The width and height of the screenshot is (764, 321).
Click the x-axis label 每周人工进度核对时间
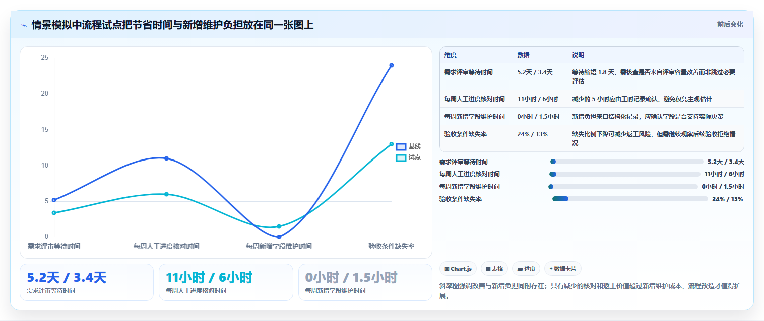166,246
